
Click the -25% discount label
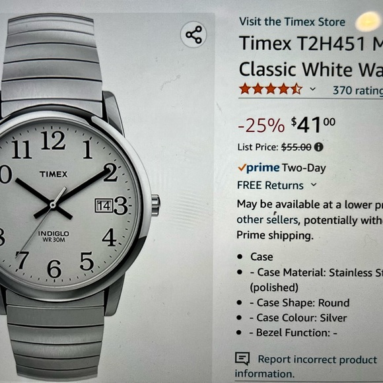[261, 125]
